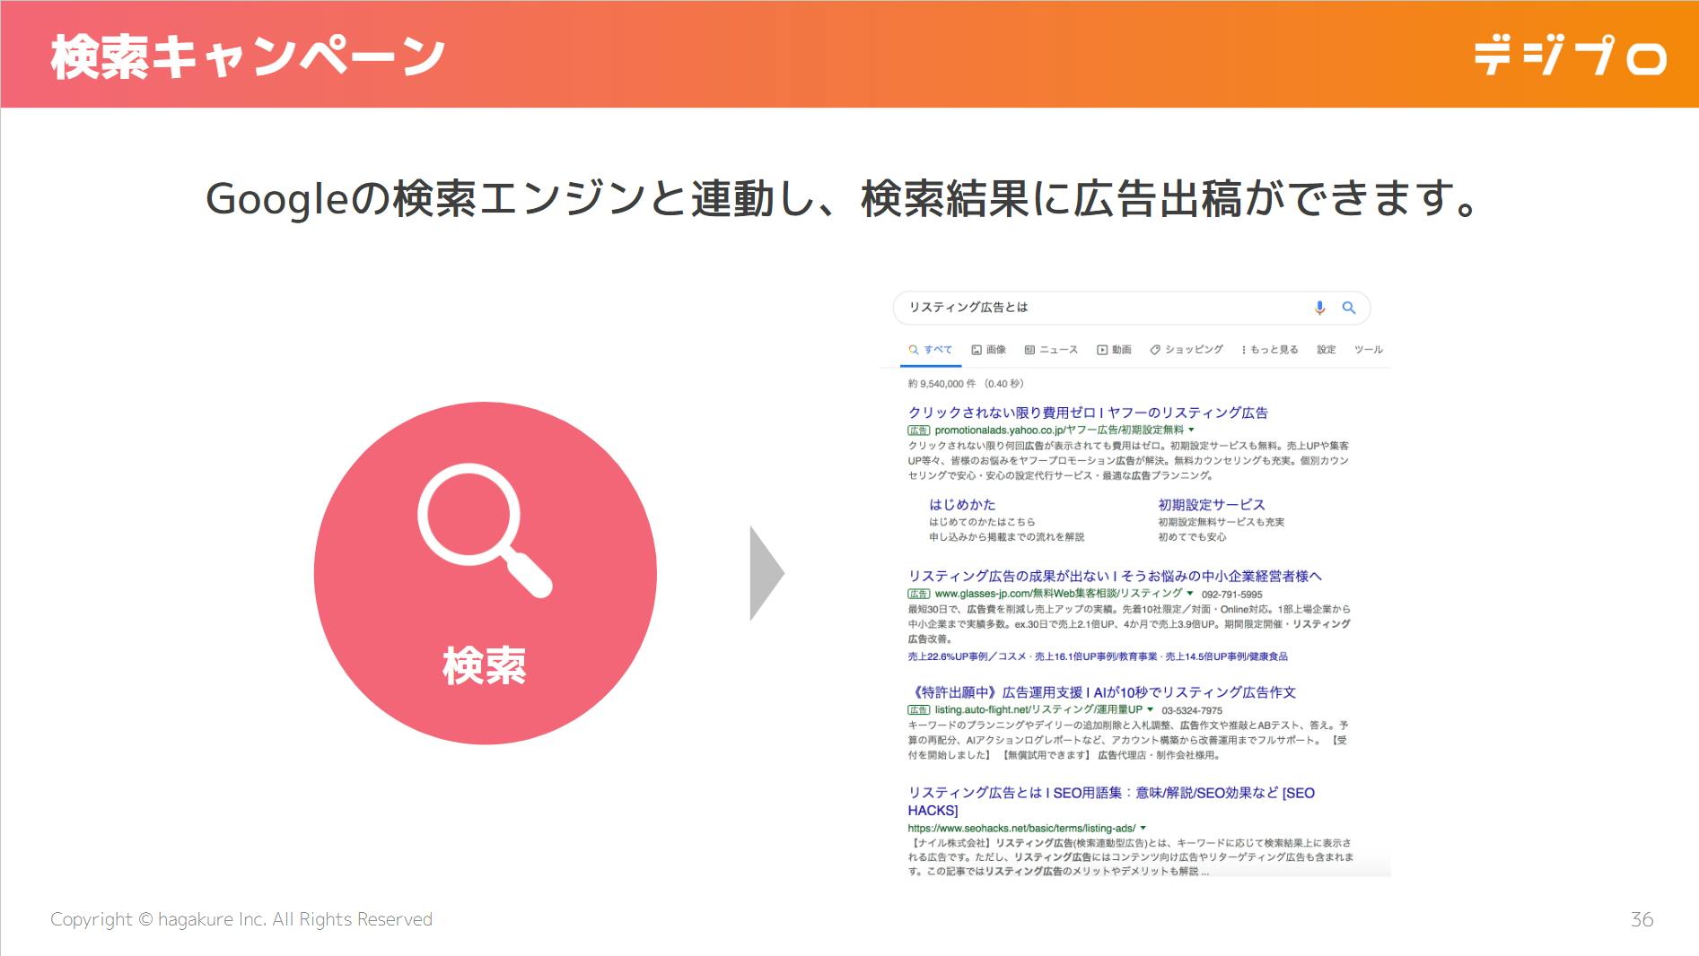
Task: Click the デジプロ logo in header
Action: pos(1570,56)
